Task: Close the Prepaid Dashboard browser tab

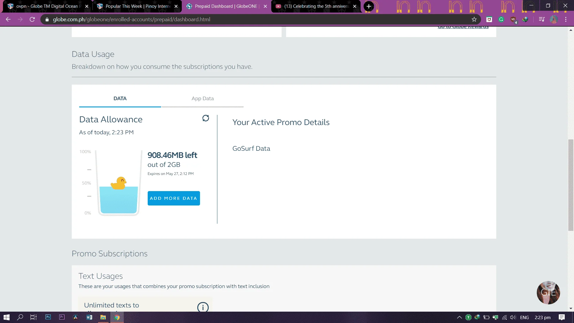Action: point(265,6)
